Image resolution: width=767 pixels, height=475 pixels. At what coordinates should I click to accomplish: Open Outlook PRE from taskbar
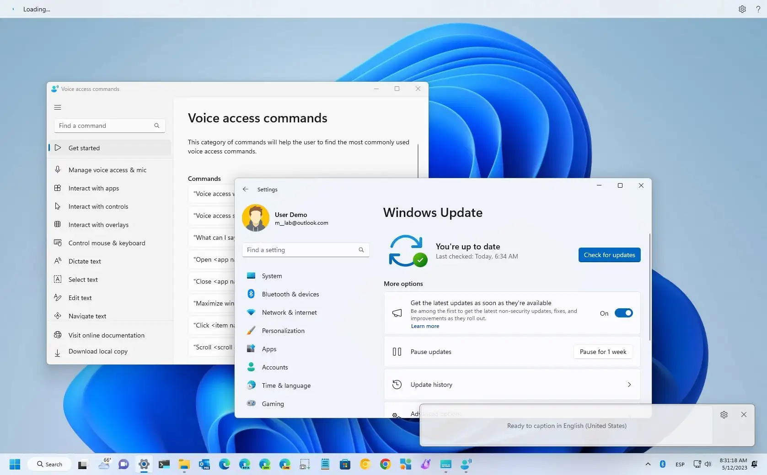pyautogui.click(x=204, y=464)
